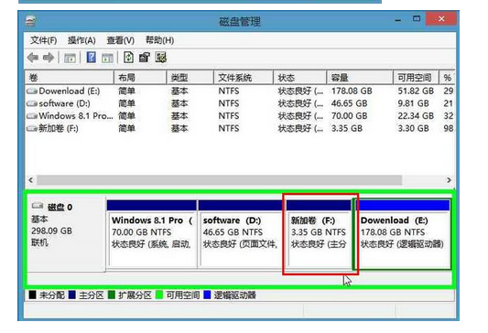Viewport: 488px width, 333px height.
Task: Click the action pane toggle toolbar icon
Action: click(x=107, y=58)
